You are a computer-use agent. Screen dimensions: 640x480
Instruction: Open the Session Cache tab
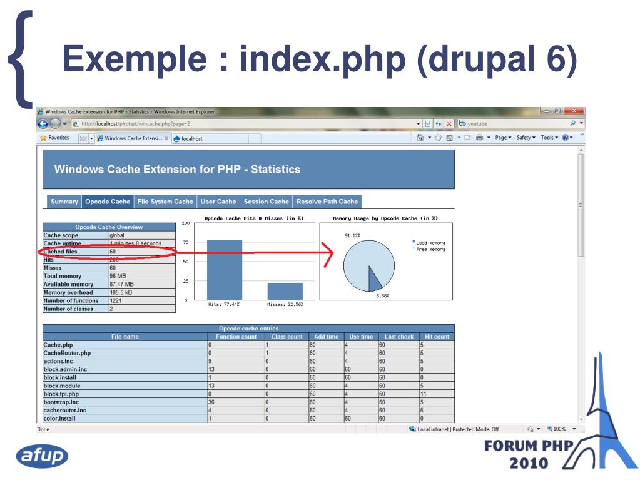coord(266,202)
